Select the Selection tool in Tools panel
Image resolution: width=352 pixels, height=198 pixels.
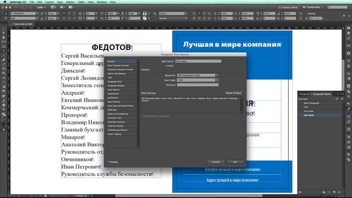click(4, 29)
